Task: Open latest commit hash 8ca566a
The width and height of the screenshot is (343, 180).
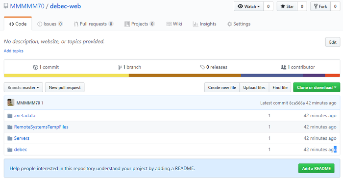Action: coord(297,103)
